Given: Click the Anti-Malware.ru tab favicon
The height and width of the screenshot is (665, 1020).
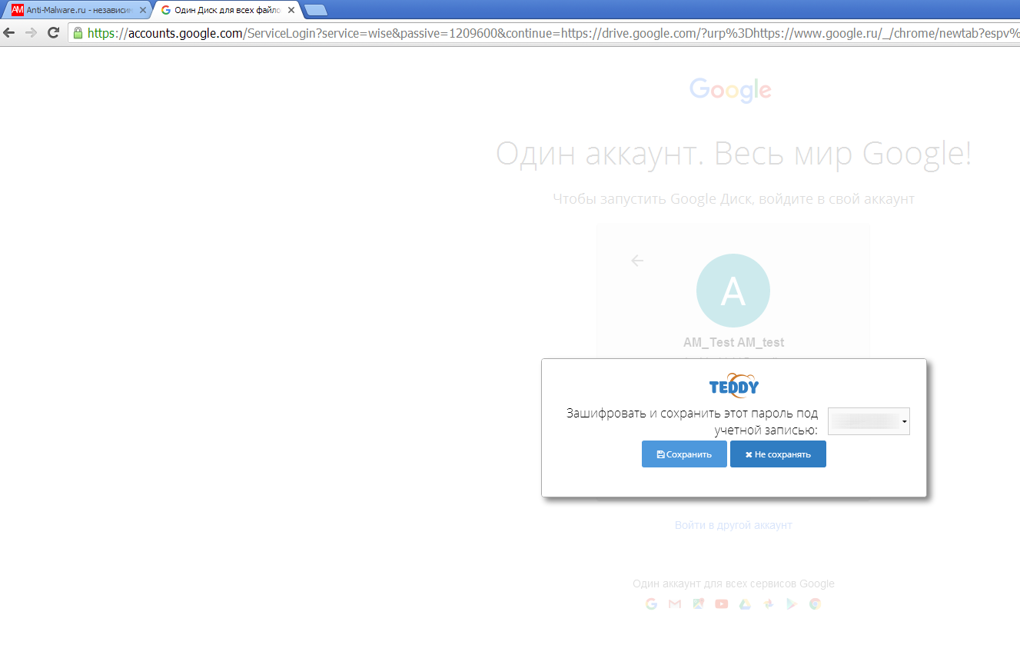Looking at the screenshot, I should pyautogui.click(x=17, y=10).
